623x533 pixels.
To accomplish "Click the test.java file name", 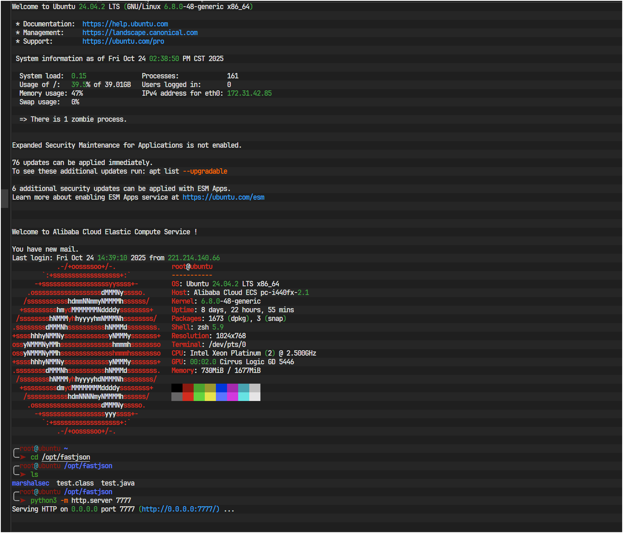I will pyautogui.click(x=118, y=483).
